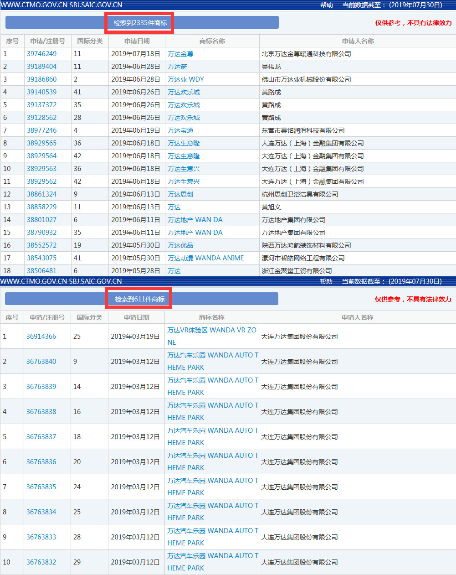This screenshot has height=575, width=456.
Task: Open registration number 36763840
Action: (x=41, y=362)
